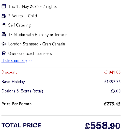Click London Stansted - Gran Canaria route

point(37,44)
